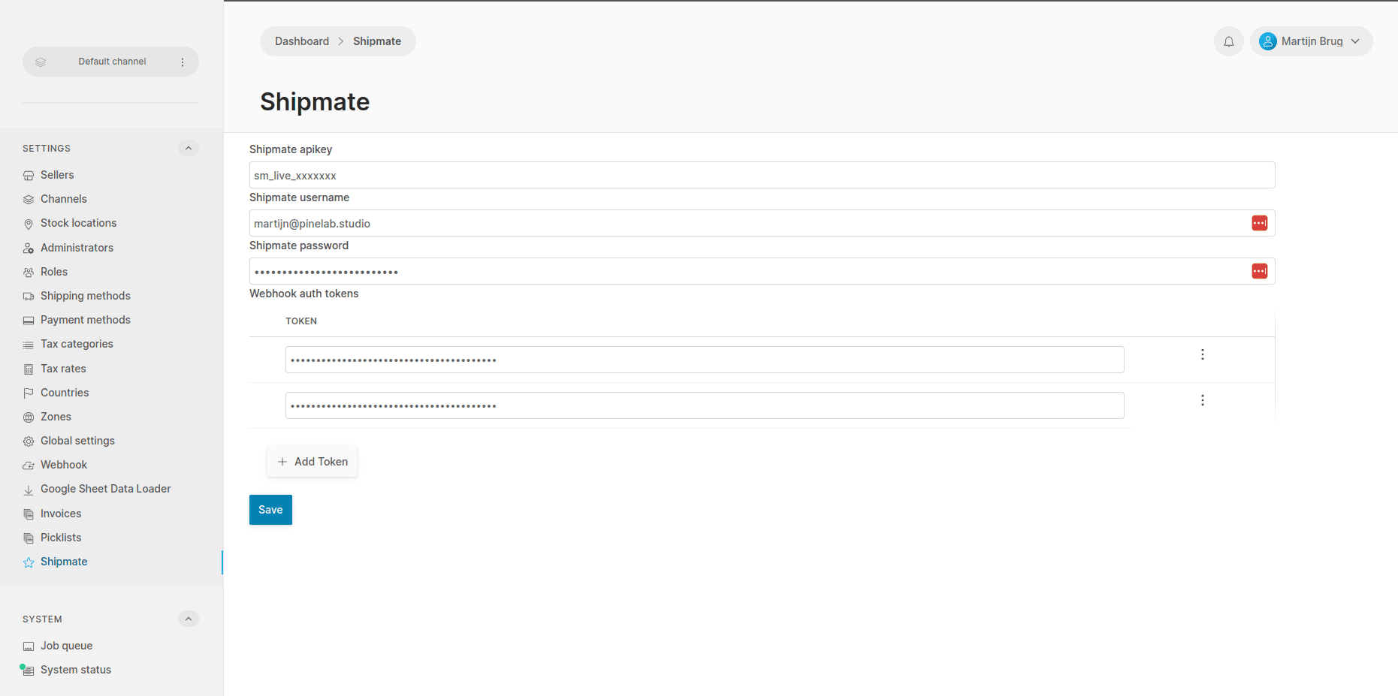Open Picklists page
The height and width of the screenshot is (696, 1398).
61,538
